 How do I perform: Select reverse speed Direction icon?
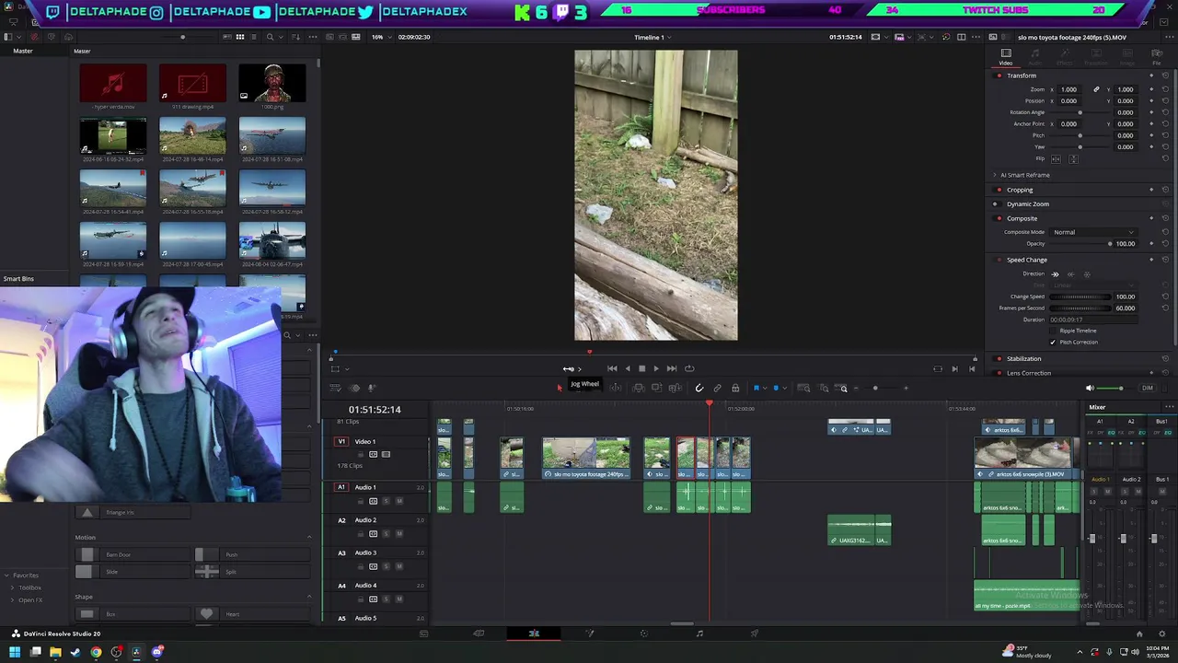[x=1070, y=274]
